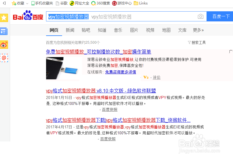Open the Weibo sidebar icon

point(4,45)
